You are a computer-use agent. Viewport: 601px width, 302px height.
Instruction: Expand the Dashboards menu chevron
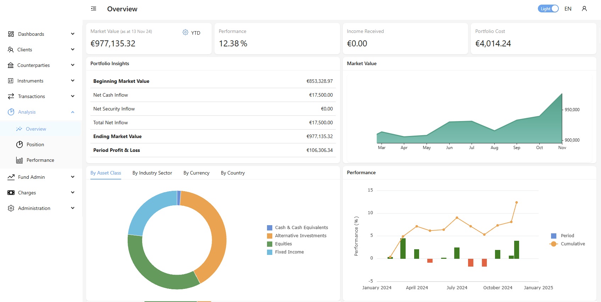click(73, 34)
